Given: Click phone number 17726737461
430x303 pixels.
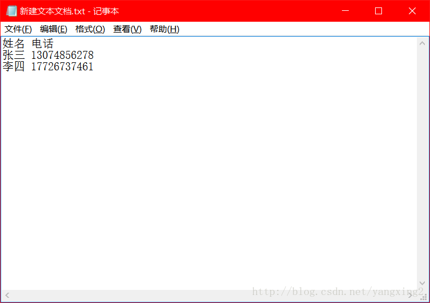Looking at the screenshot, I should tap(62, 67).
